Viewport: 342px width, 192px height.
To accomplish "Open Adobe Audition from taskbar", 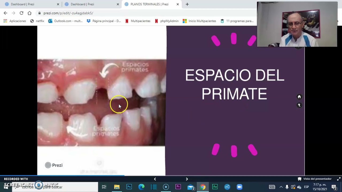I will [x=215, y=187].
